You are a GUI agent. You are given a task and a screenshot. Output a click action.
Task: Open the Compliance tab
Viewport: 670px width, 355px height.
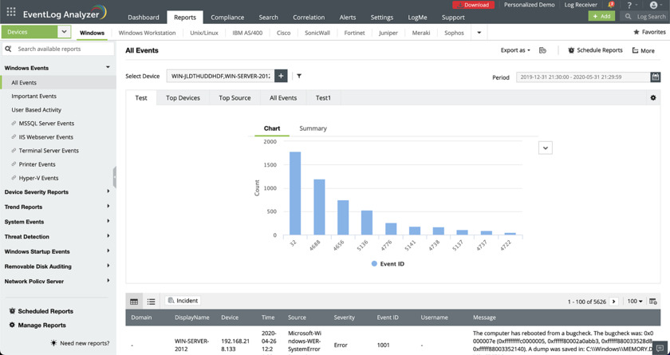coord(227,18)
